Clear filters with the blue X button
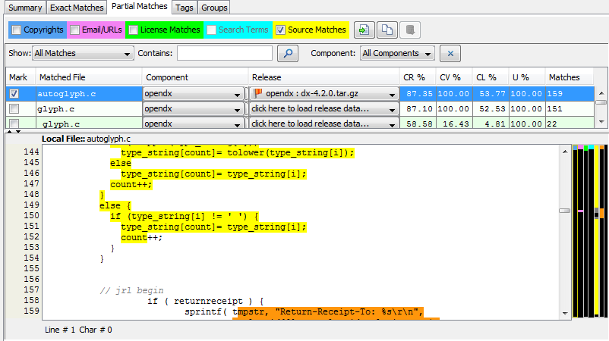This screenshot has height=341, width=609. point(450,54)
